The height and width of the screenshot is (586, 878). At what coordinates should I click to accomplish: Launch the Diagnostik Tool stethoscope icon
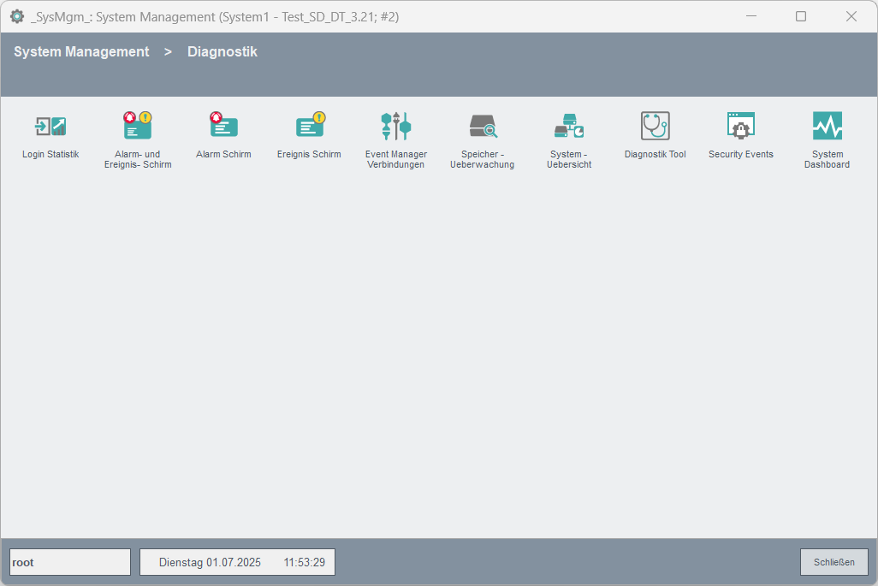[655, 127]
